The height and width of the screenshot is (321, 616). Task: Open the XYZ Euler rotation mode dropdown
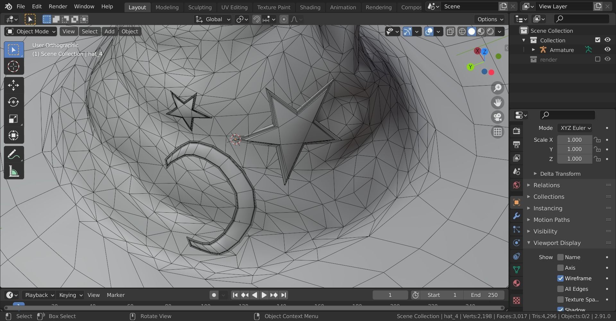575,128
